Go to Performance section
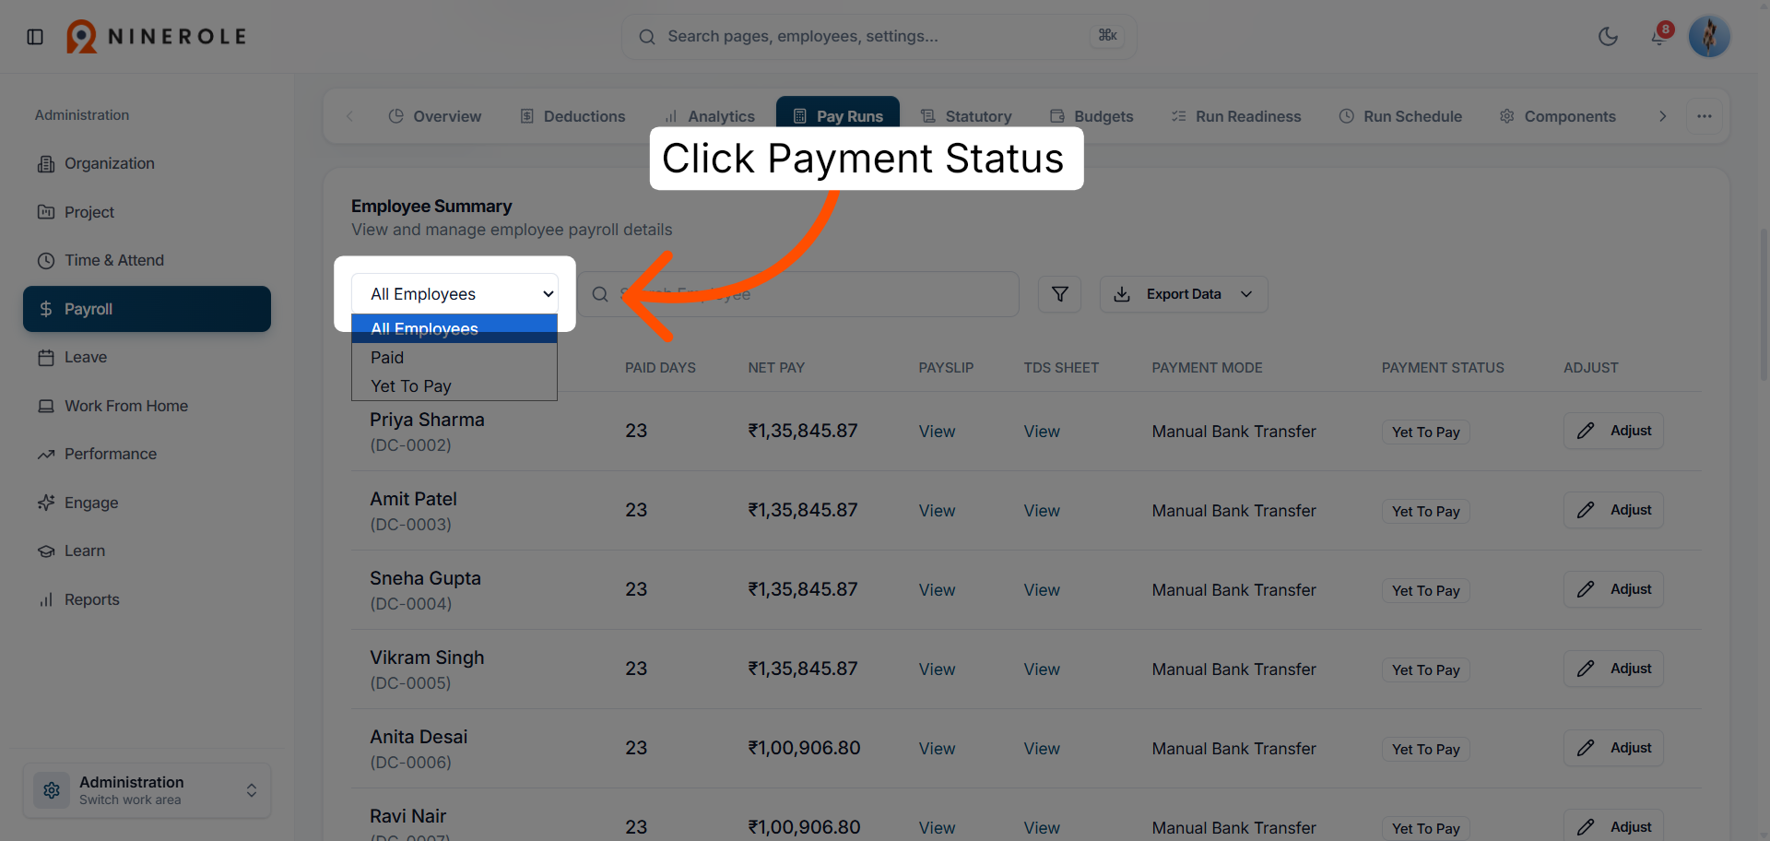 pyautogui.click(x=147, y=454)
